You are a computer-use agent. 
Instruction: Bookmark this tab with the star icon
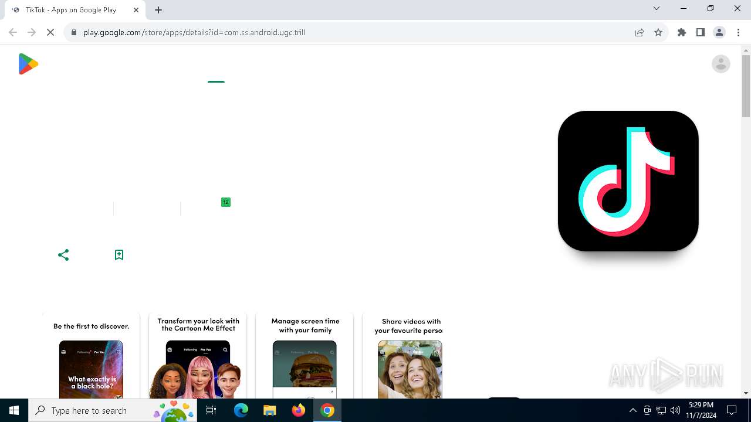658,32
